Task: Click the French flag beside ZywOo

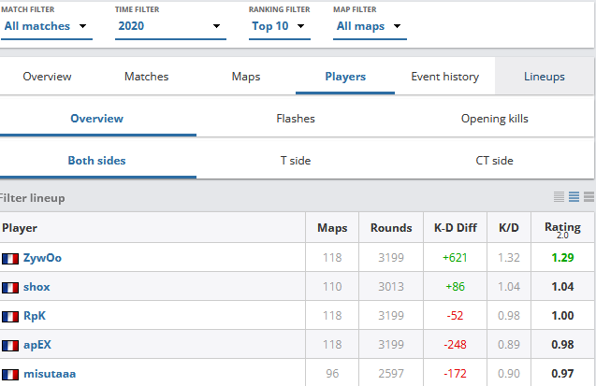Action: [x=10, y=259]
